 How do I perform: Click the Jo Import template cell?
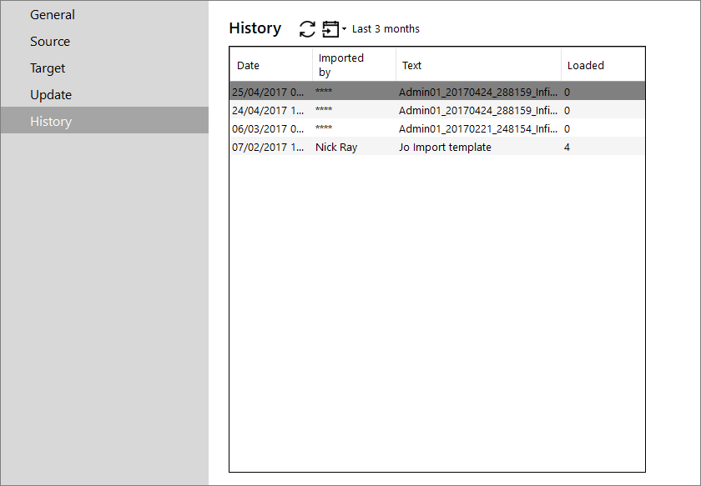click(x=445, y=147)
